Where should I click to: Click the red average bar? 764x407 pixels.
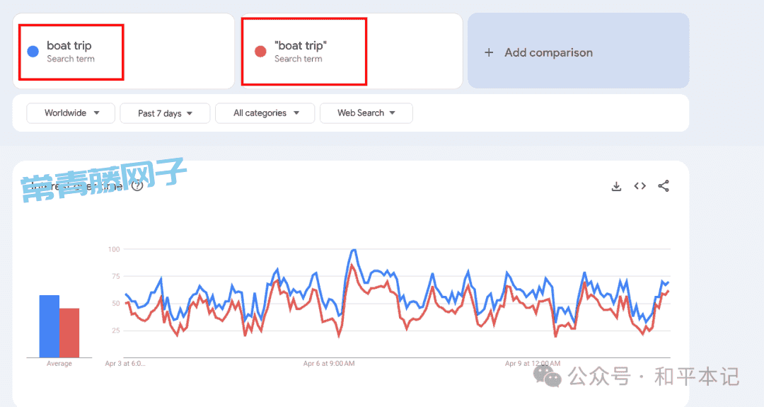point(69,333)
